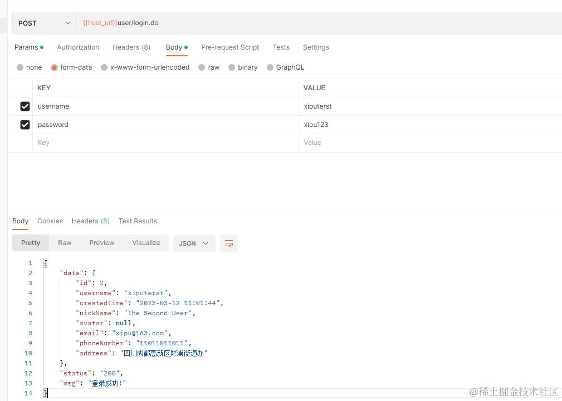Open the JSON format dropdown
Viewport: 562px width, 401px height.
(194, 243)
